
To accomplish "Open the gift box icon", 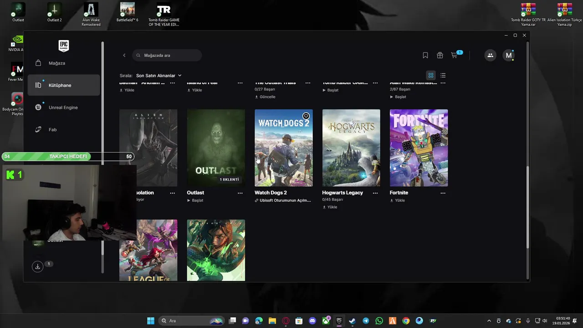I will tap(440, 55).
